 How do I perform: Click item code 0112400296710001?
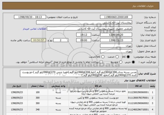(x=138, y=110)
